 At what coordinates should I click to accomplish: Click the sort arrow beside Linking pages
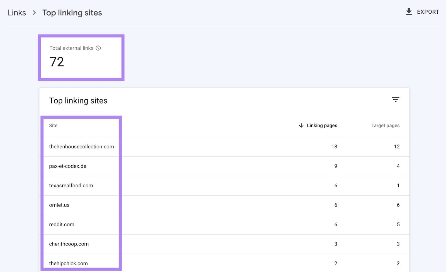tap(301, 126)
